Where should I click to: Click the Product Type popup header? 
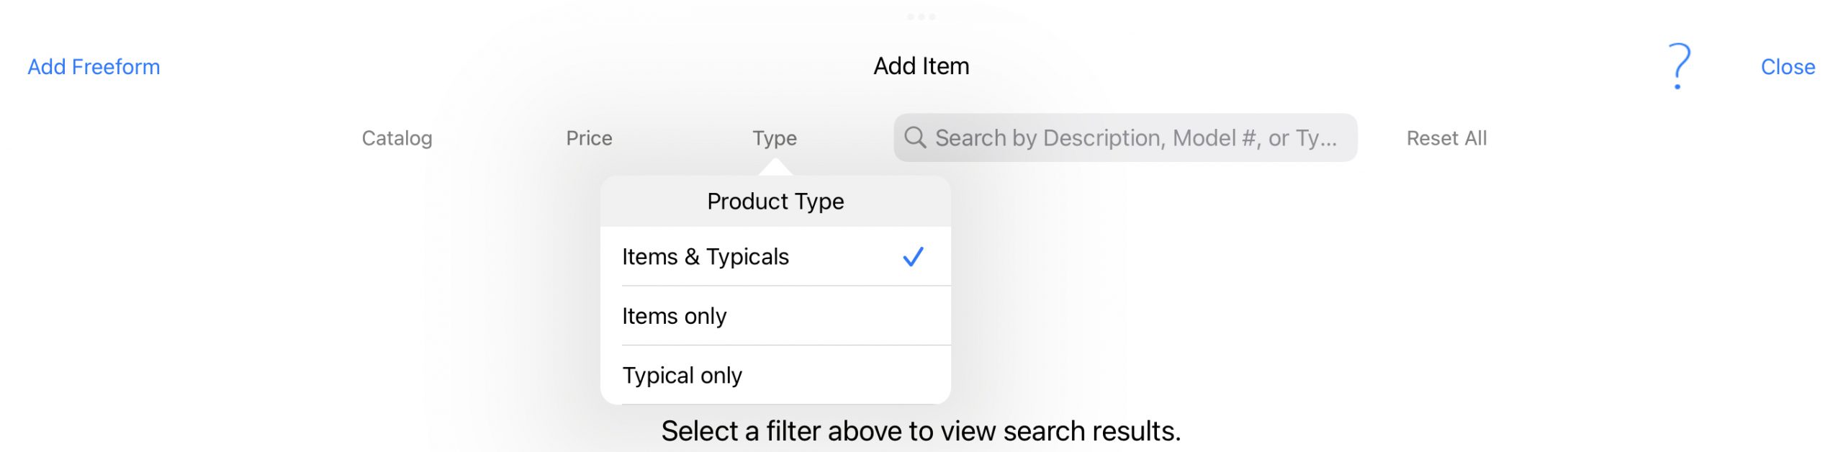coord(775,202)
